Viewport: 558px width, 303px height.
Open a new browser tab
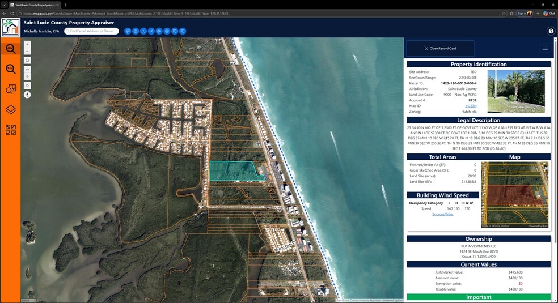(65, 5)
